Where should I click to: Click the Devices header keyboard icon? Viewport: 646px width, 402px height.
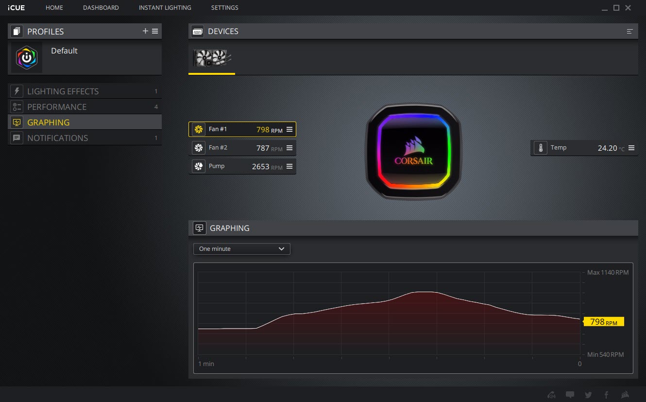(198, 32)
